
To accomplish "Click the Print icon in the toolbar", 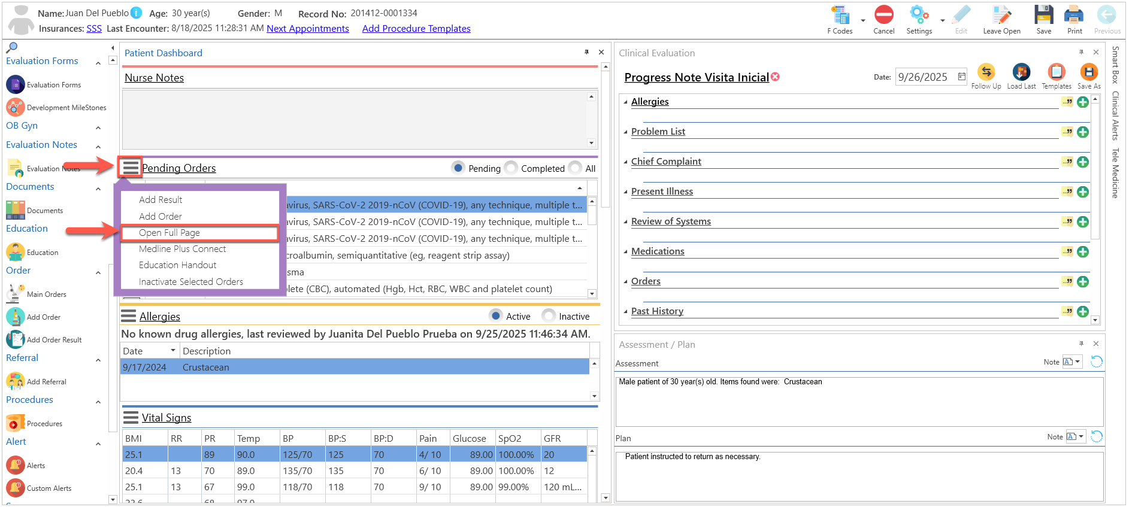I will tap(1074, 15).
